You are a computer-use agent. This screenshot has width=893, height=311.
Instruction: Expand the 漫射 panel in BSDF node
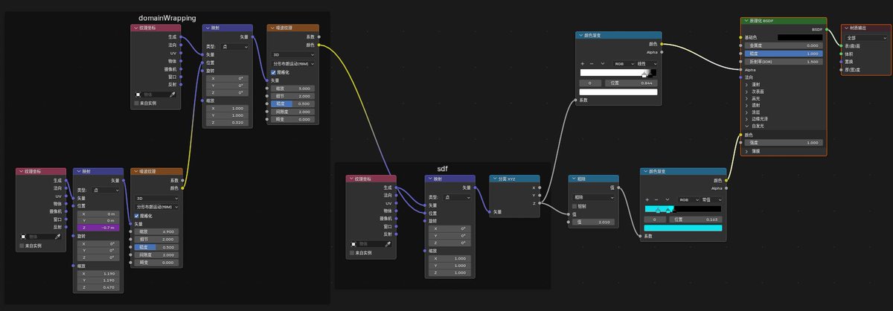(746, 84)
